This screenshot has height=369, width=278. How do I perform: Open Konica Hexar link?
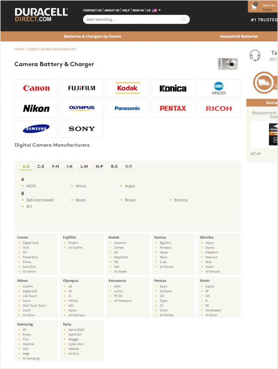[164, 252]
